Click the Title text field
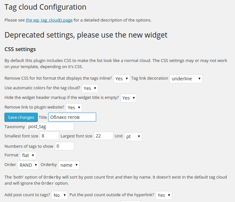235x202 pixels. click(72, 117)
